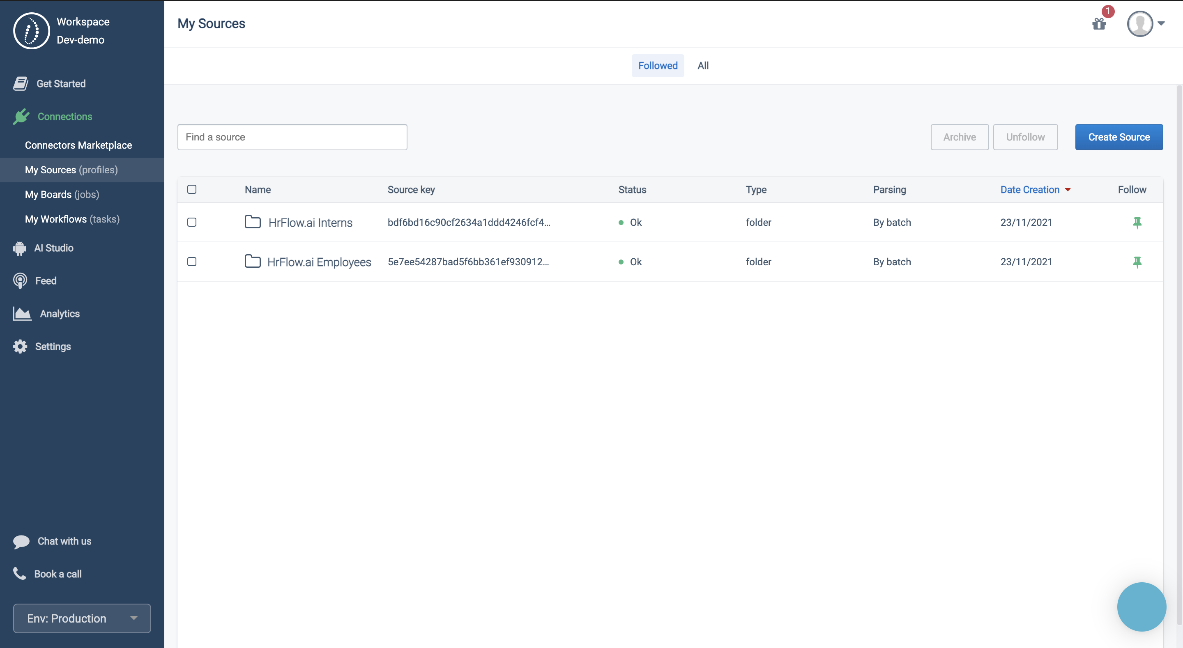The image size is (1183, 648).
Task: Open My Boards (jobs)
Action: tap(62, 194)
